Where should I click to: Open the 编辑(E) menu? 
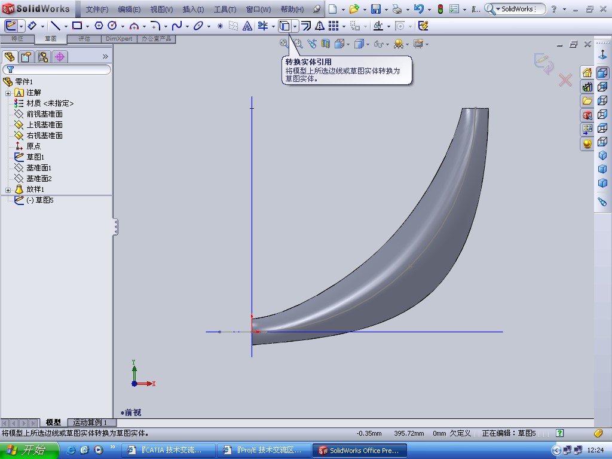(x=129, y=10)
